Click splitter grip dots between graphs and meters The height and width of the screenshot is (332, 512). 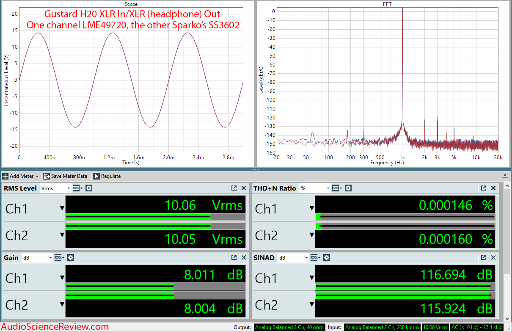click(x=256, y=169)
